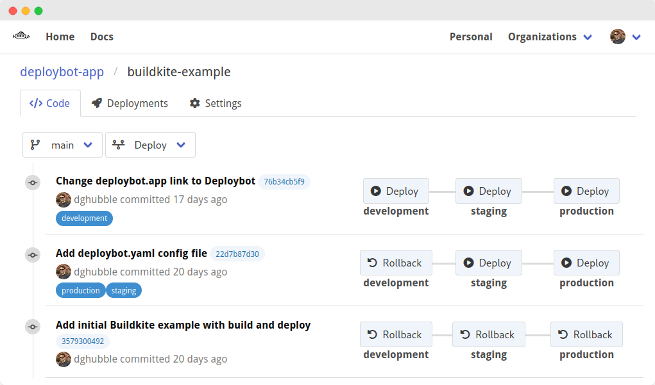
Task: Open the Deploy pipeline dropdown
Action: coord(150,145)
